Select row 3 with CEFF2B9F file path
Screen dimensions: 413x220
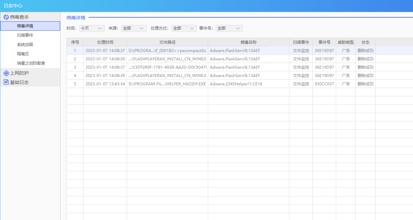pyautogui.click(x=167, y=67)
